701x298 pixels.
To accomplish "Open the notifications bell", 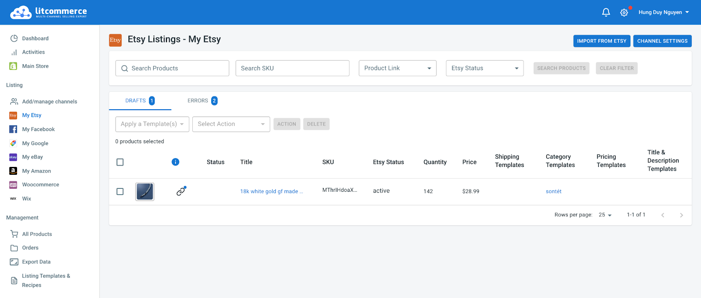I will click(x=606, y=12).
